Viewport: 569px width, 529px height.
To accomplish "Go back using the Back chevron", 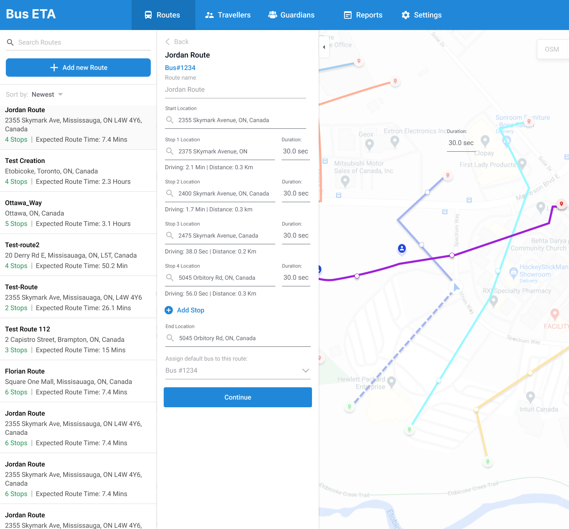I will (x=168, y=42).
